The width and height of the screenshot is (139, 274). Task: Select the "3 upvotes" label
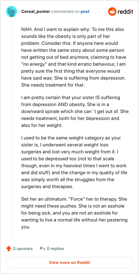23,249
